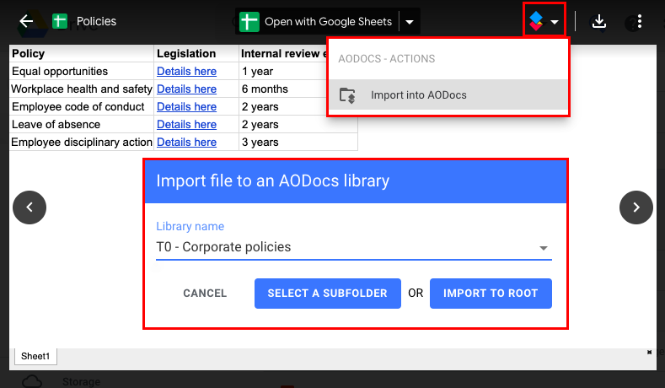Click the folder icon beside Import into AODocs
The height and width of the screenshot is (388, 665).
[x=347, y=95]
